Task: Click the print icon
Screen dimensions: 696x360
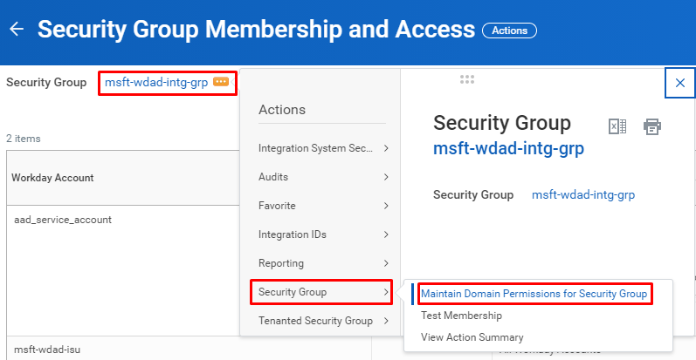Action: pos(652,127)
